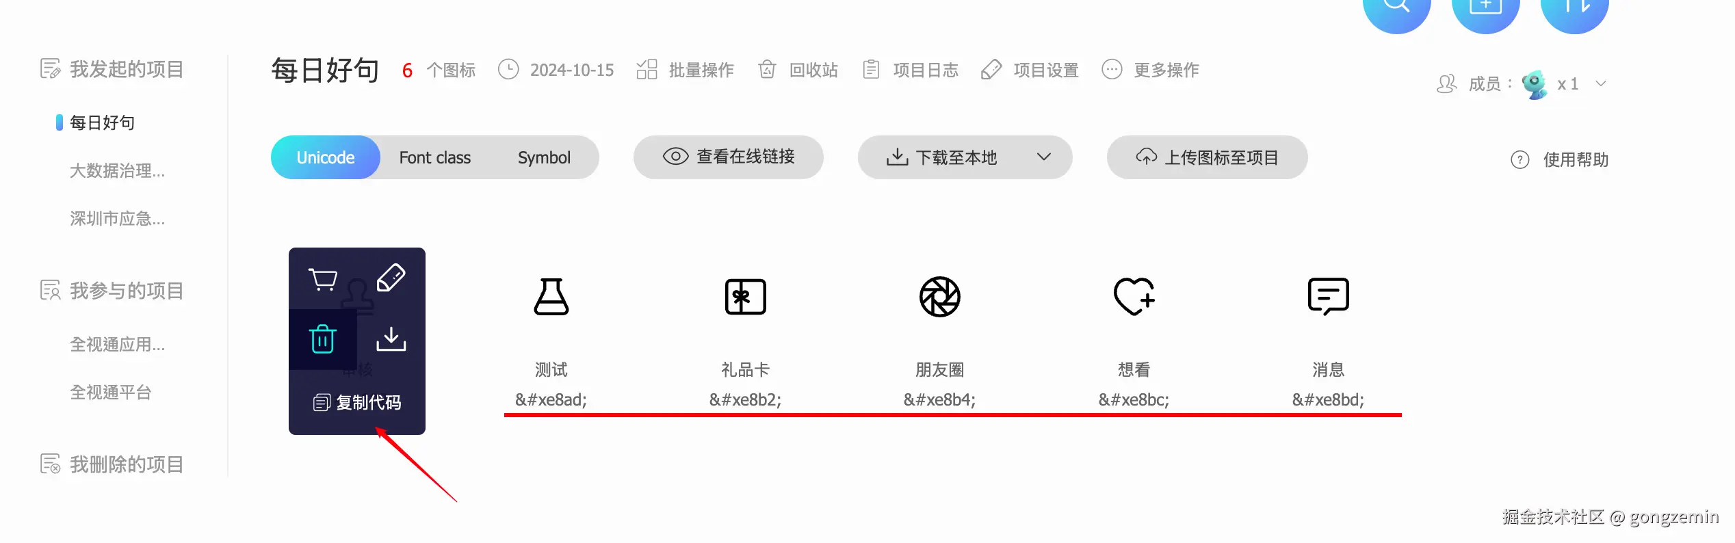
Task: Open 更多操作 menu
Action: (1151, 70)
